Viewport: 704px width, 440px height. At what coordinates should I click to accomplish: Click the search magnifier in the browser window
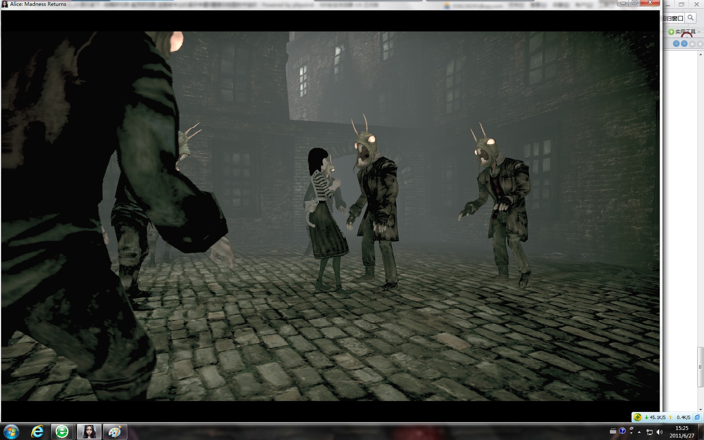pos(691,18)
